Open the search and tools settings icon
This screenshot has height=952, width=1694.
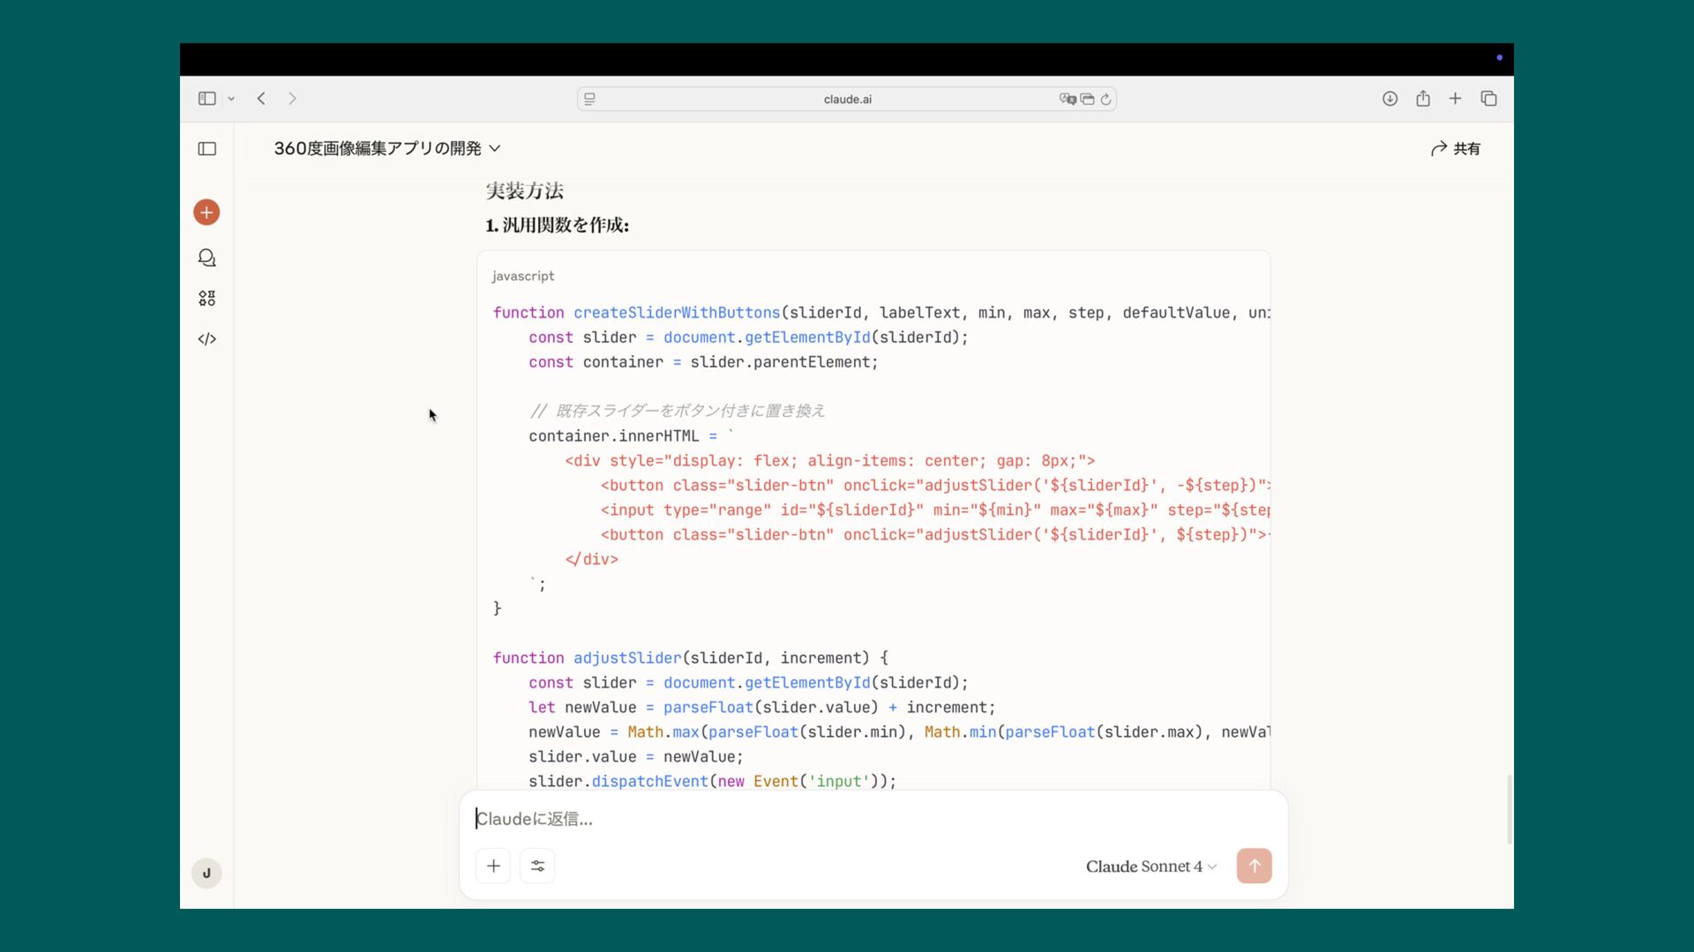537,866
